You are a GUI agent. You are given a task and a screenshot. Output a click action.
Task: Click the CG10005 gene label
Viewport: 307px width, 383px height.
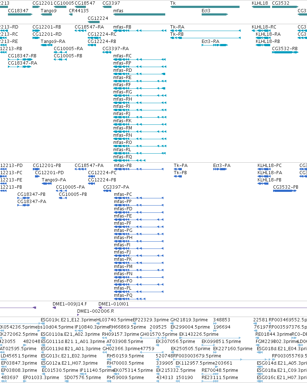coord(64,3)
